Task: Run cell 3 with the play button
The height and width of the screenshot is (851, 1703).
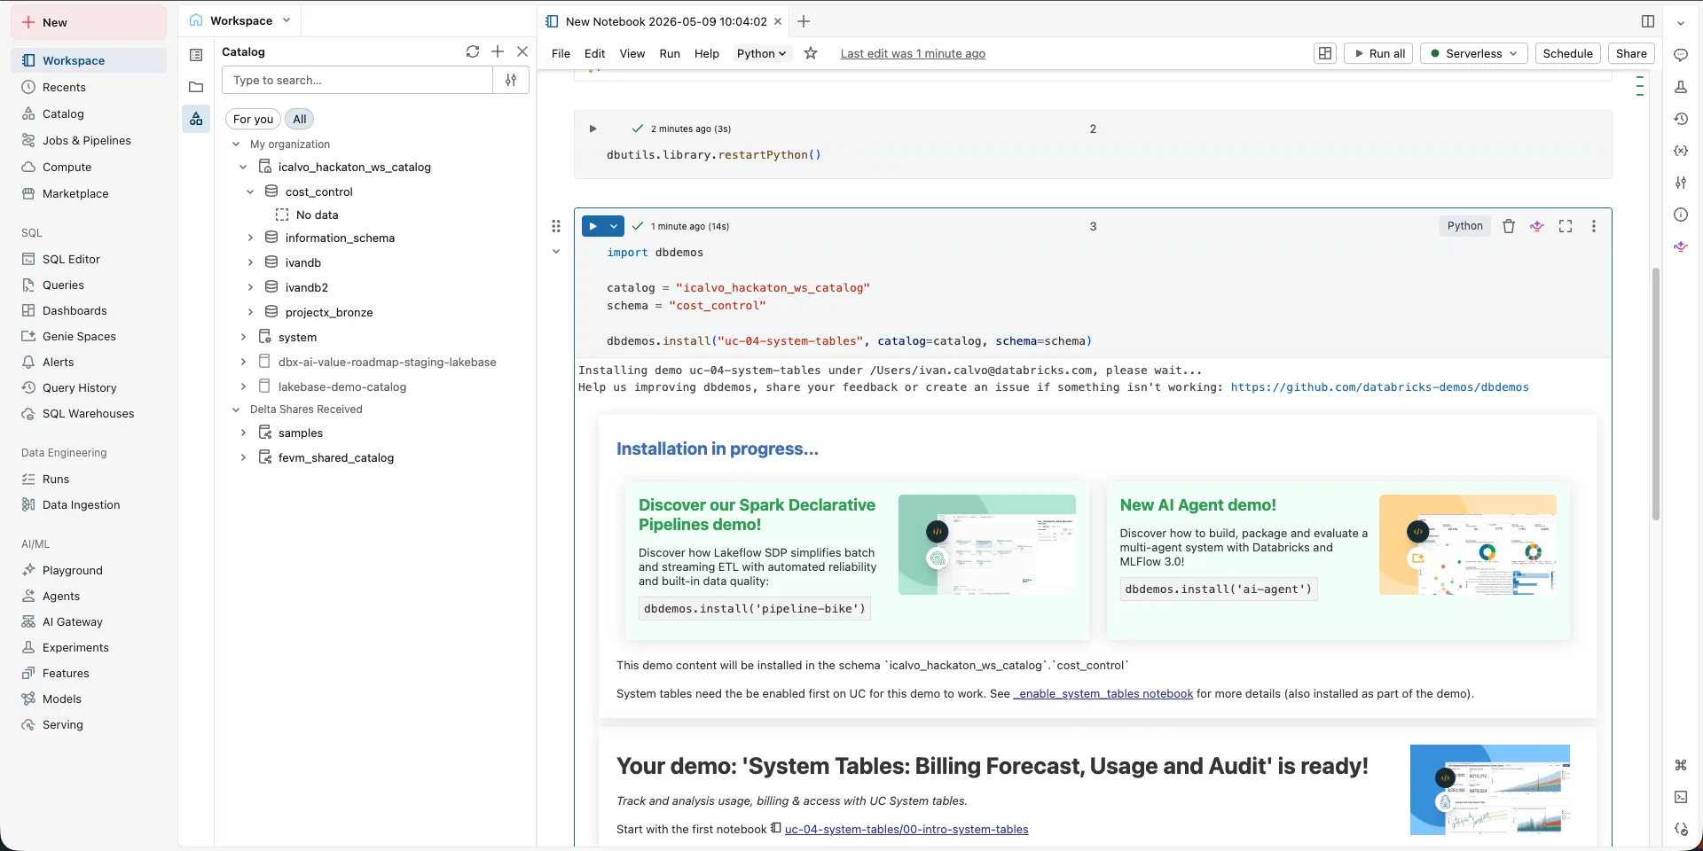Action: tap(593, 226)
